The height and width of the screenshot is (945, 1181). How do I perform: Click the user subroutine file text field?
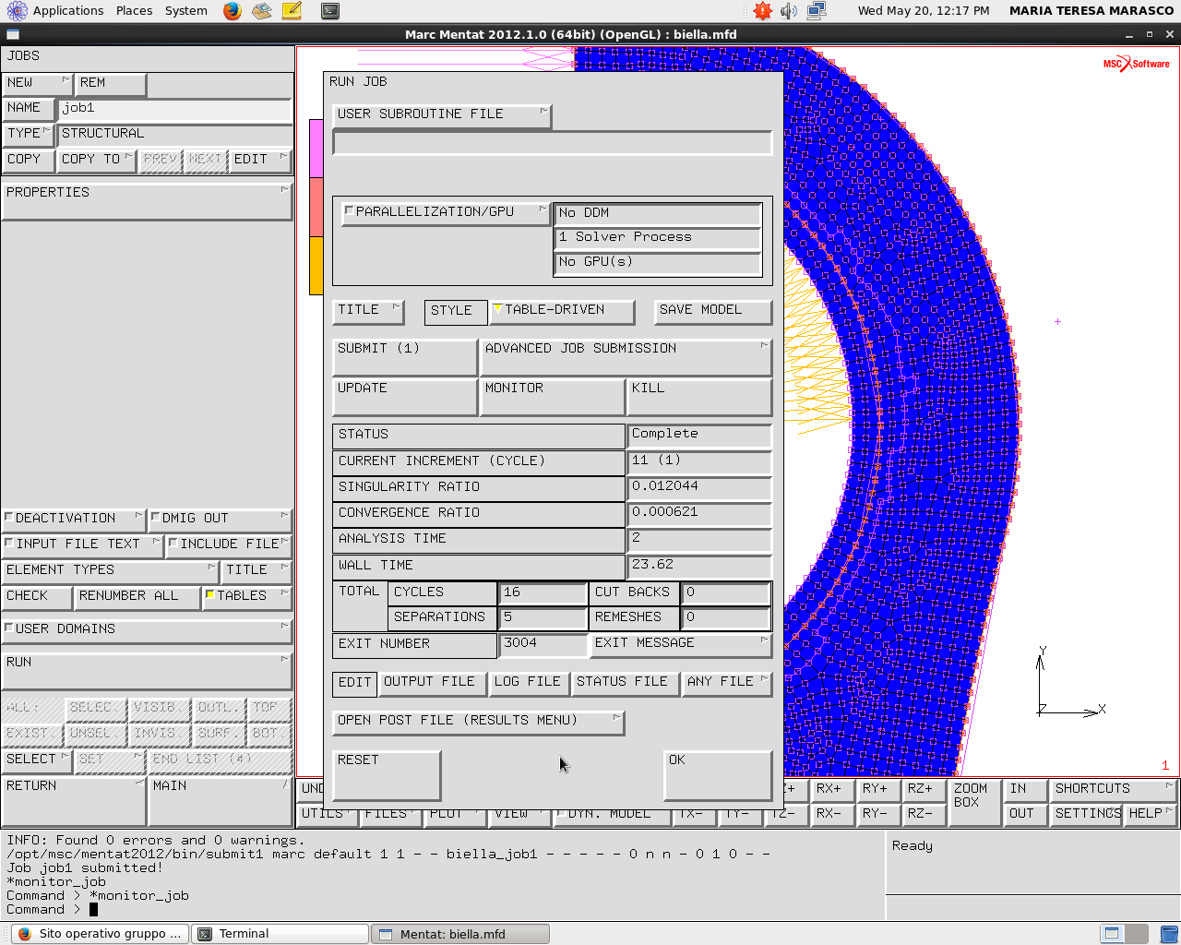pyautogui.click(x=552, y=143)
